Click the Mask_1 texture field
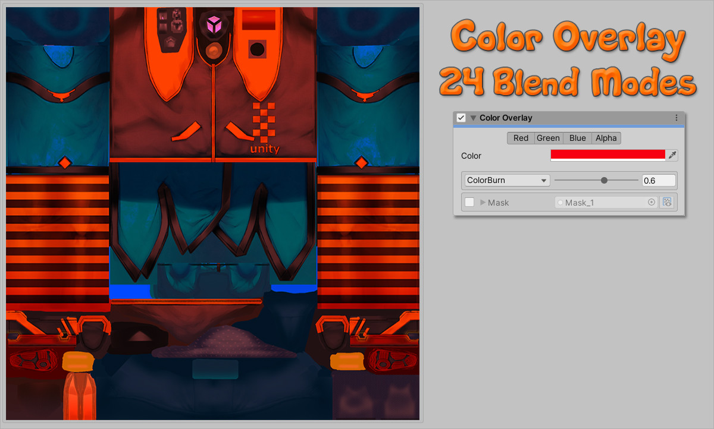This screenshot has width=714, height=429. tap(606, 203)
